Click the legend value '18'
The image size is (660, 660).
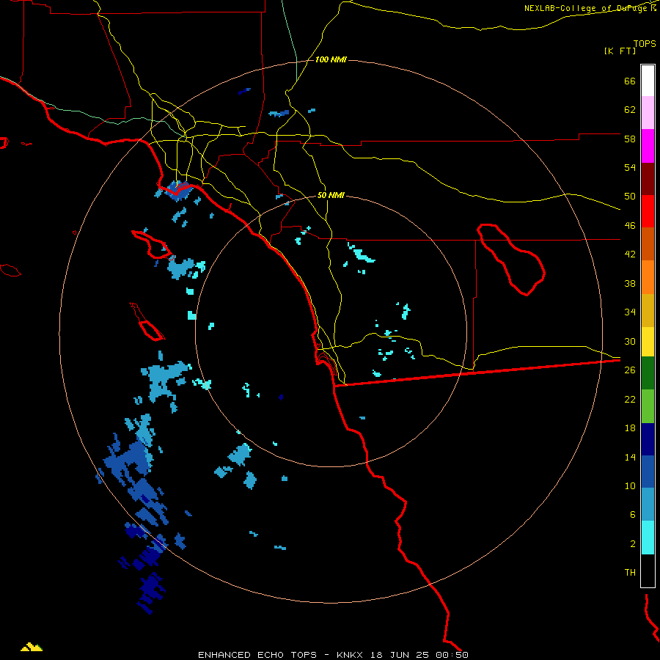point(630,428)
